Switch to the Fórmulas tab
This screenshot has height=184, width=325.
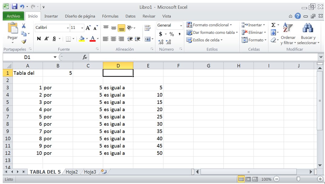(x=110, y=16)
